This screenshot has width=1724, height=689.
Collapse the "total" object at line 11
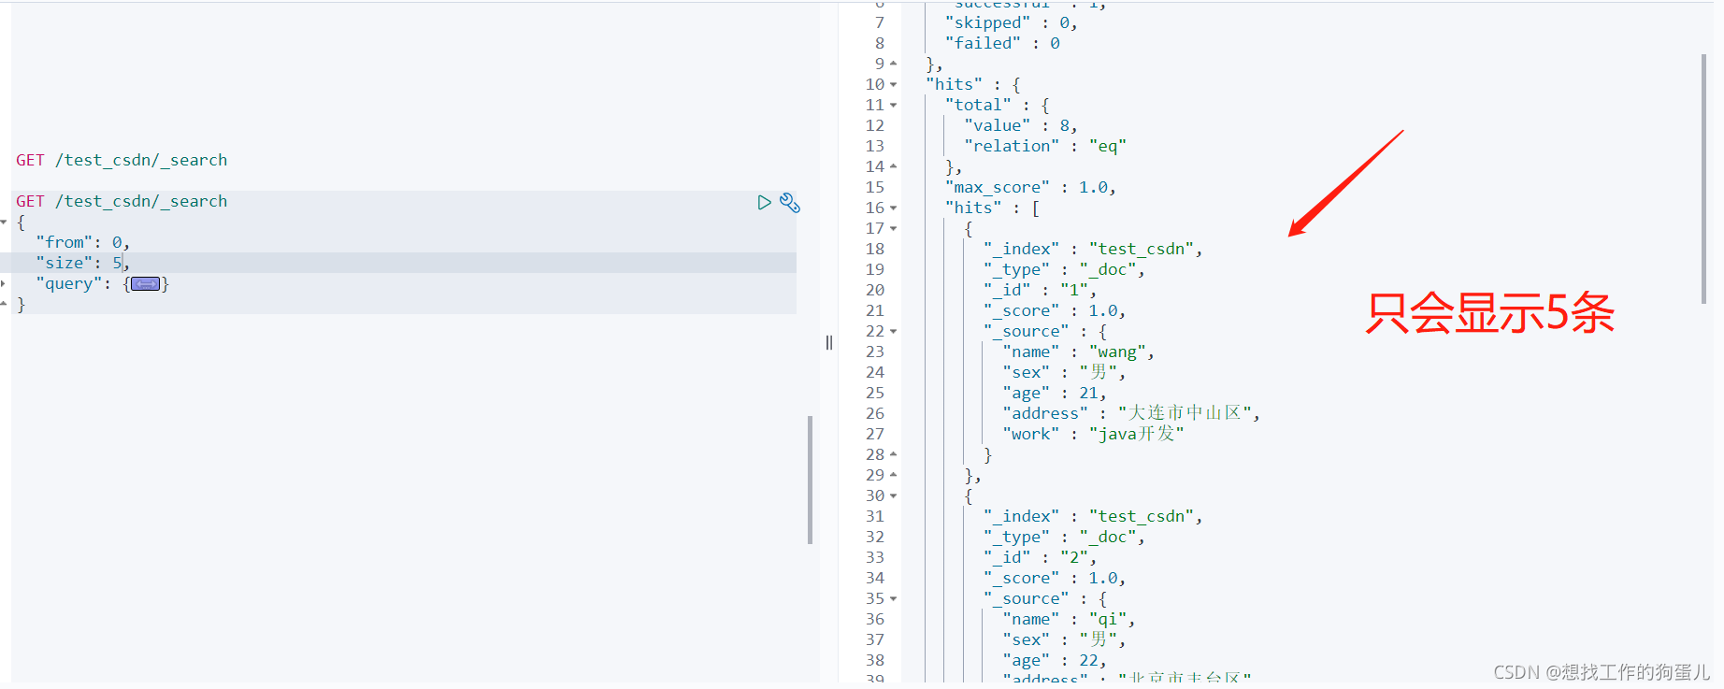[893, 105]
